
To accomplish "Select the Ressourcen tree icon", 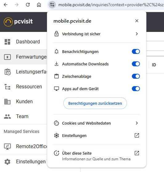I will (x=7, y=87).
